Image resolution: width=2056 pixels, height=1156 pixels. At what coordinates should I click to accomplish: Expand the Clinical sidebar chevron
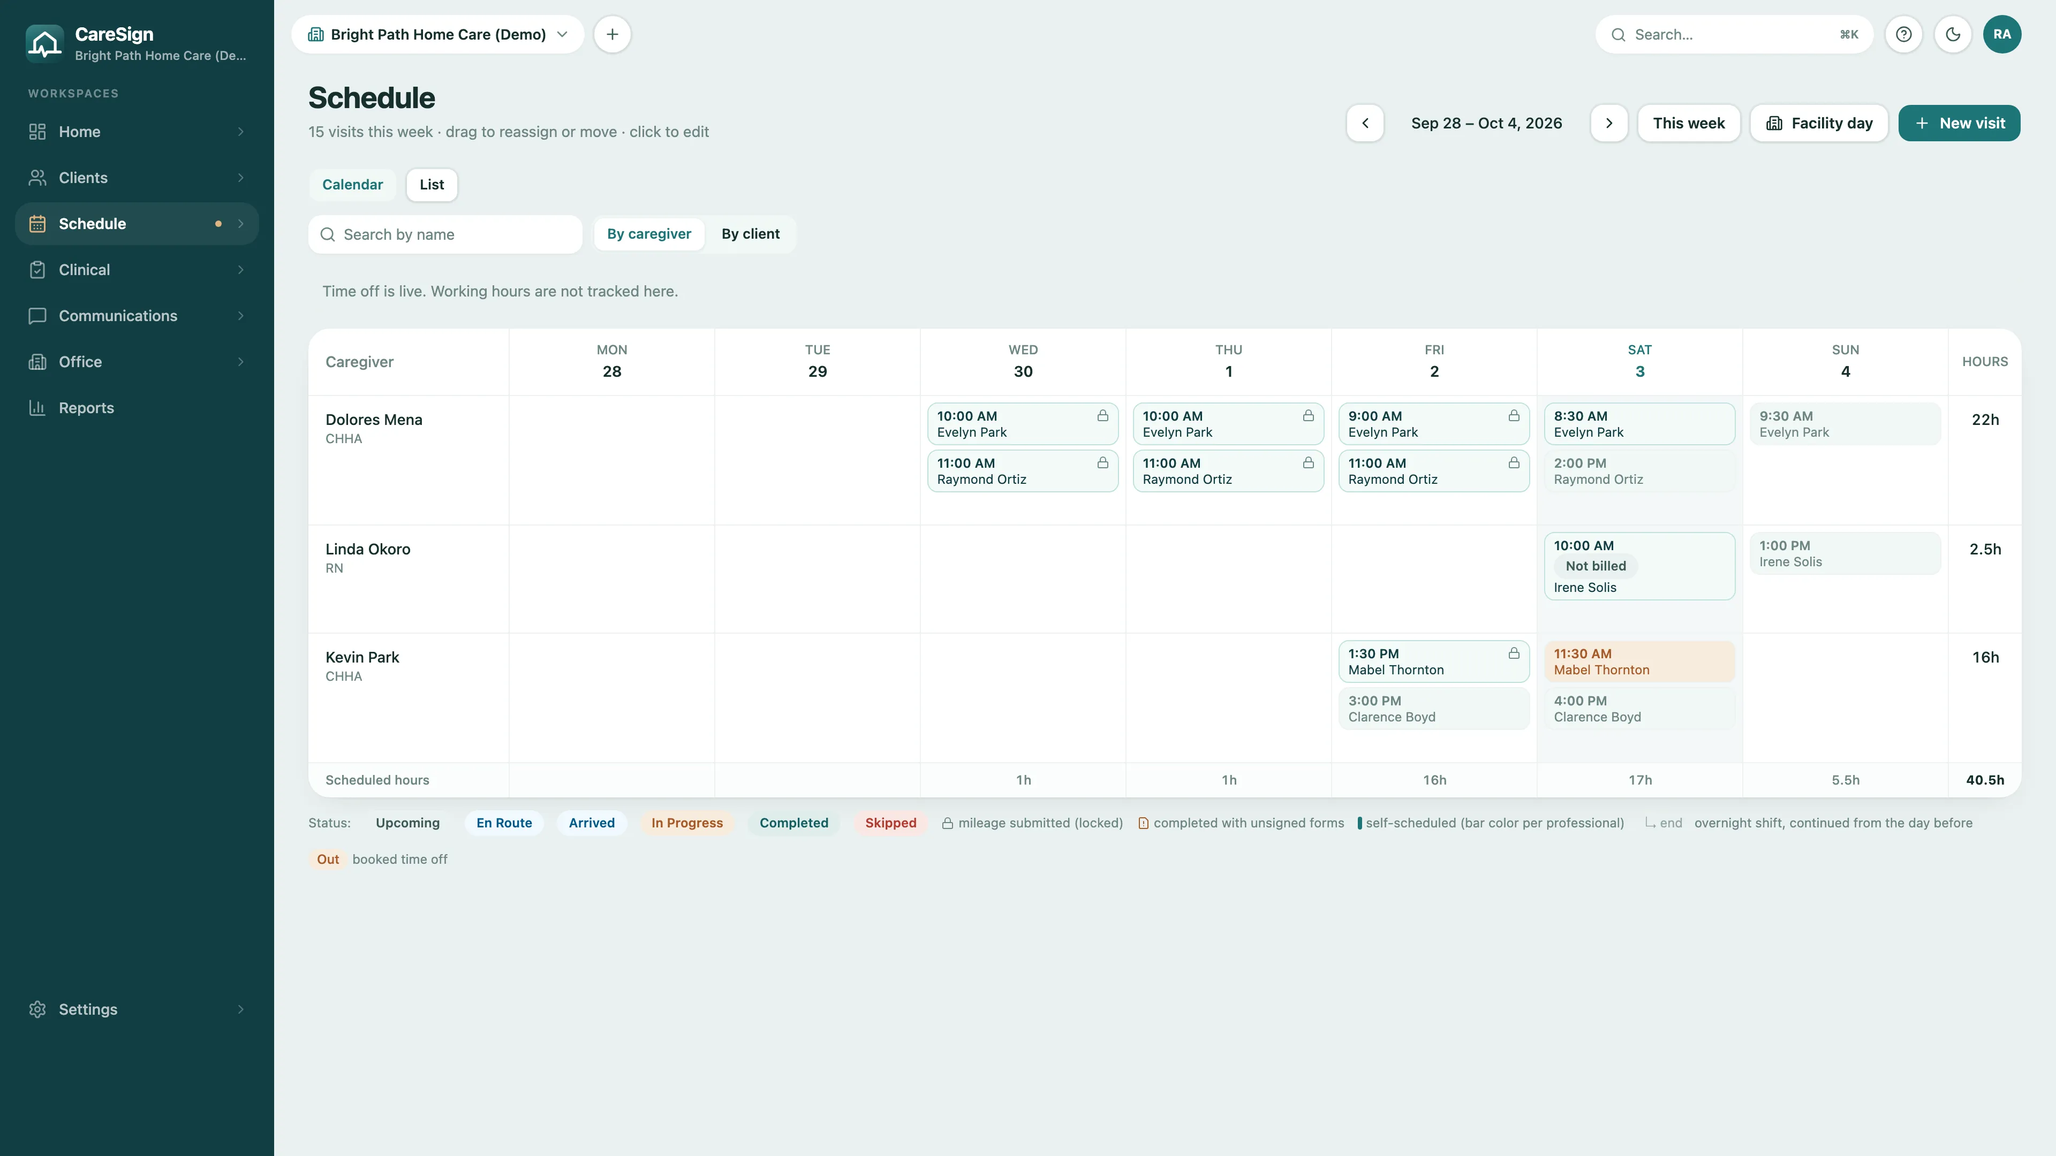click(x=240, y=270)
